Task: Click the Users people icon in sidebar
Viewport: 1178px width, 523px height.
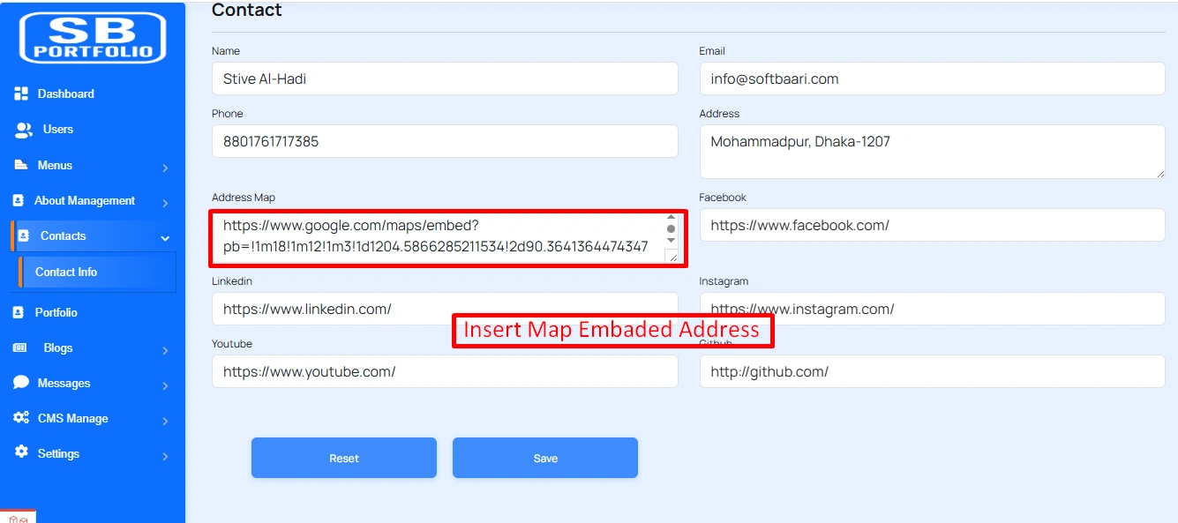Action: point(24,130)
